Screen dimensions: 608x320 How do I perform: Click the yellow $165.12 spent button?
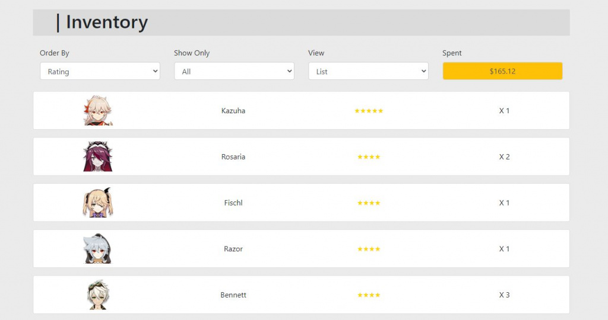coord(502,71)
